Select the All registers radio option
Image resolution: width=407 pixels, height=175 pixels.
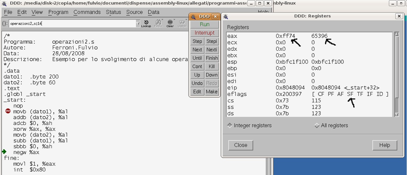pos(316,125)
